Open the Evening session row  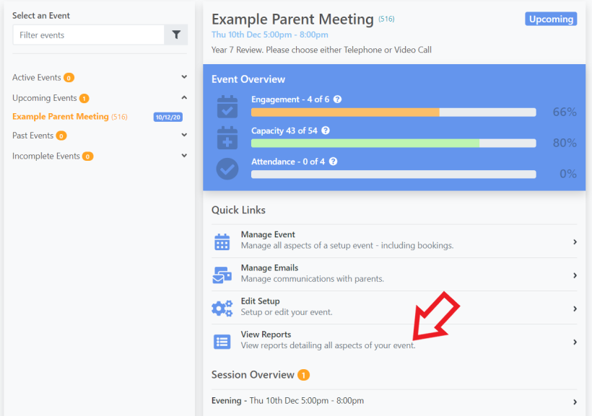click(394, 401)
